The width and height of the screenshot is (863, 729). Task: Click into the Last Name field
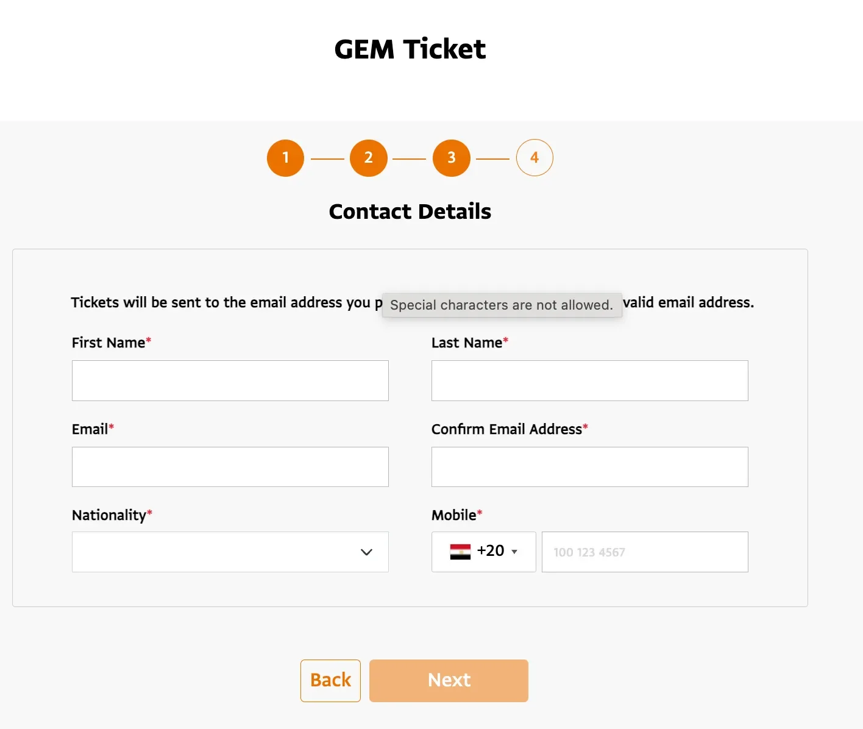tap(589, 380)
